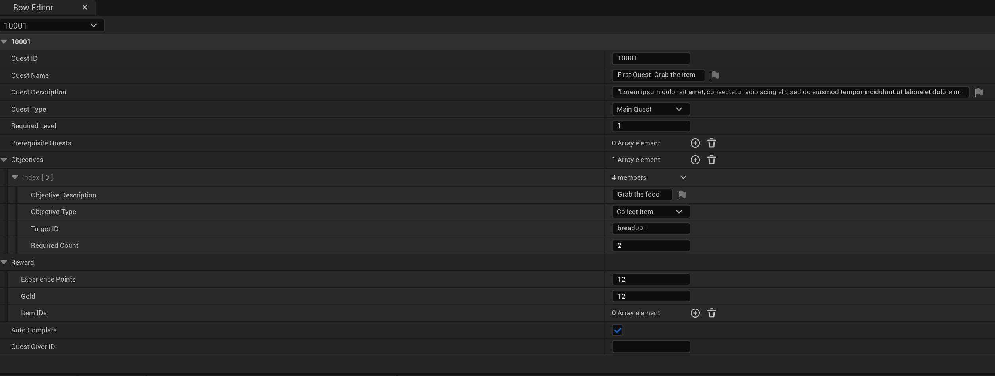The width and height of the screenshot is (995, 376).
Task: Collapse the 10001 row section header
Action: click(4, 42)
